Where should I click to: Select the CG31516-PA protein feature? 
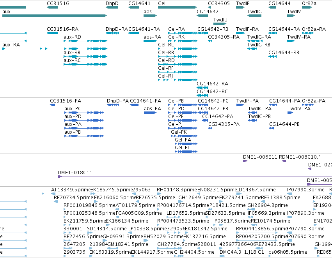pyautogui.click(x=53, y=105)
